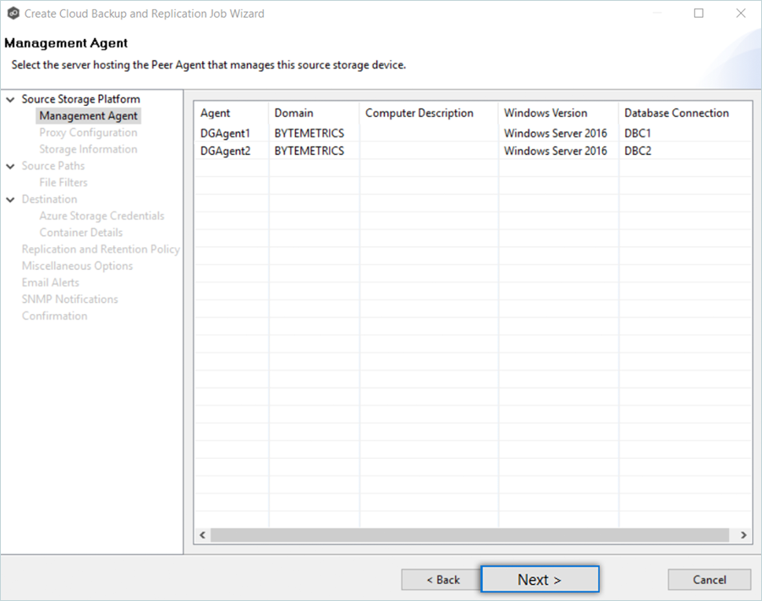Cancel the job wizard

[709, 580]
